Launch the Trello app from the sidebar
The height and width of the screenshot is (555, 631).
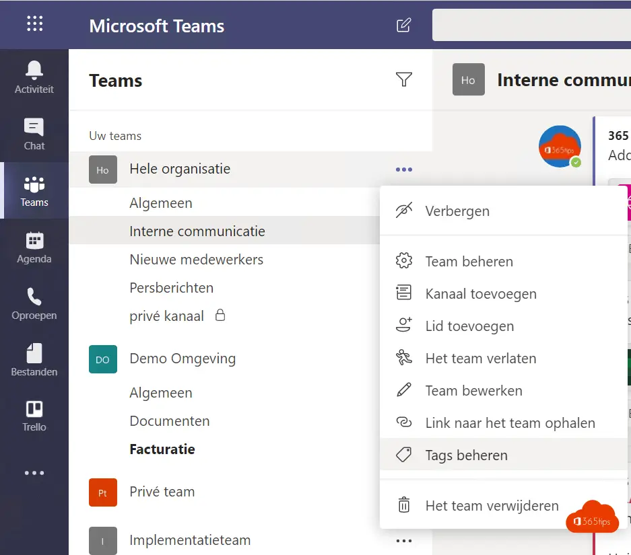[34, 416]
